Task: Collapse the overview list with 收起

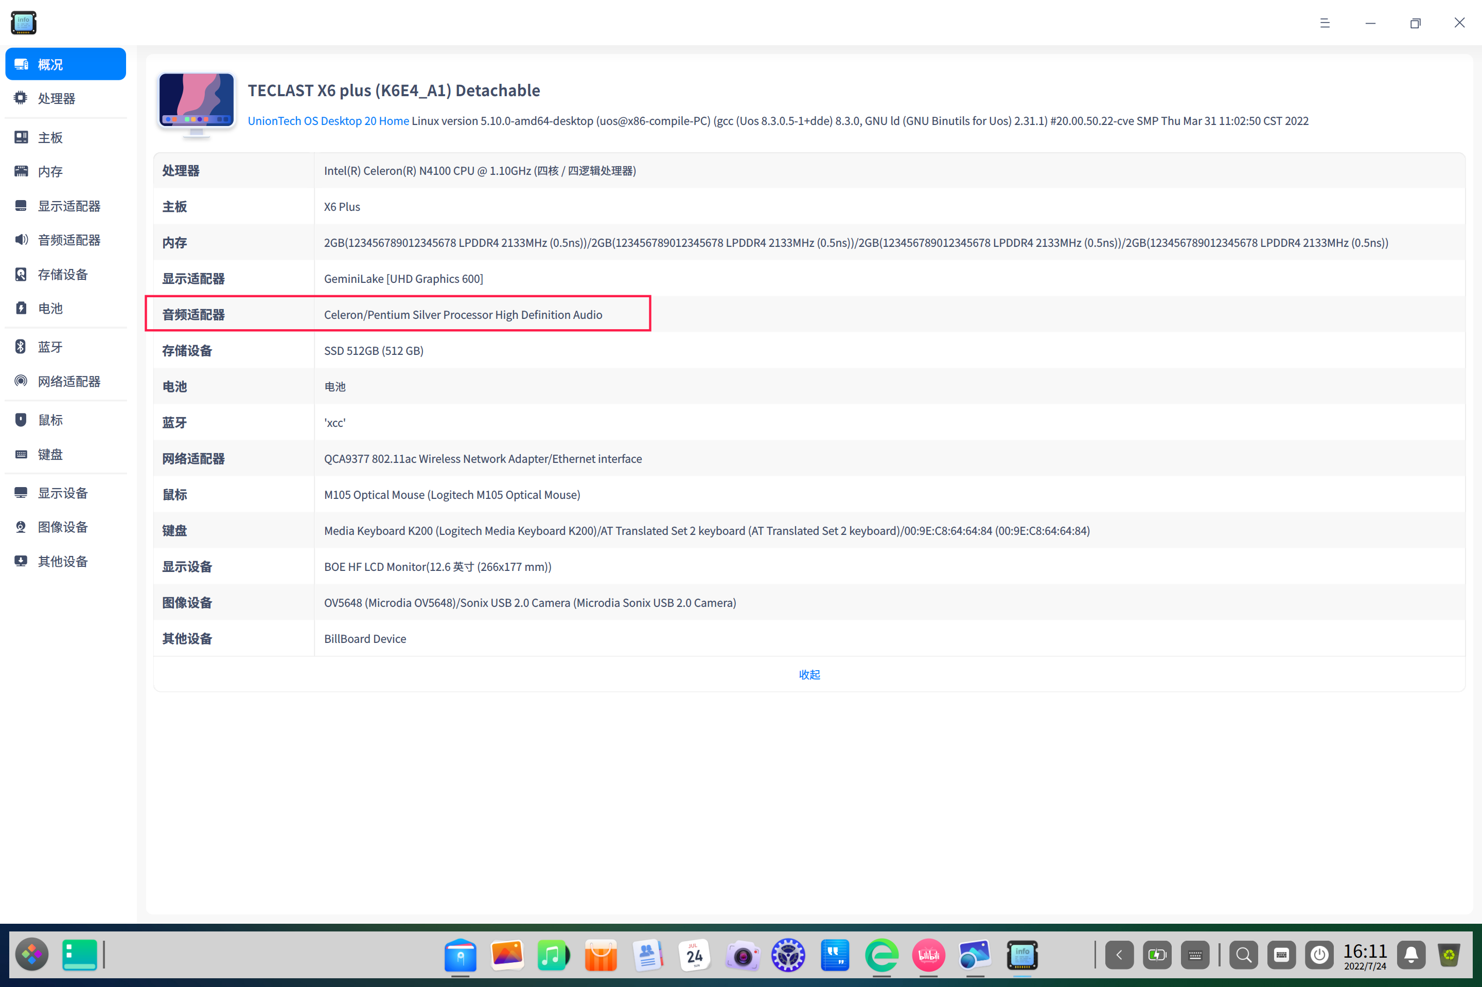Action: tap(809, 674)
